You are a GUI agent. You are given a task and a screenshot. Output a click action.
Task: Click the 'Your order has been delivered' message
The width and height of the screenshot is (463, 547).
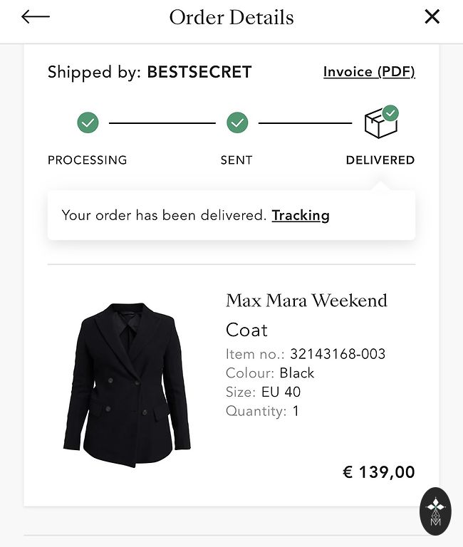point(164,215)
